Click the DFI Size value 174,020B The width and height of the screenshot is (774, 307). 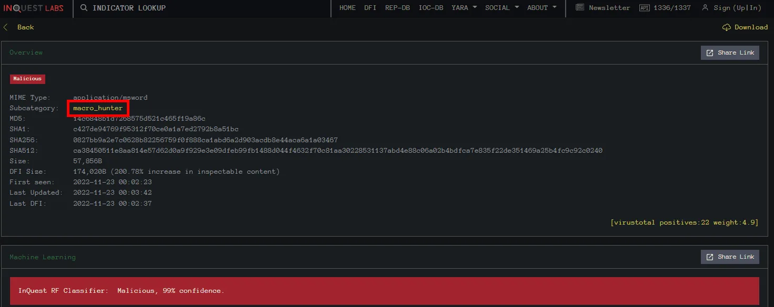tap(176, 172)
